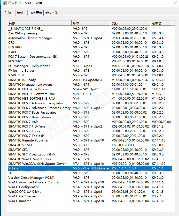Viewport: 179px width, 216px height.
Task: Select the SIMATIC PCS 7 Tools row
Action: [90, 131]
